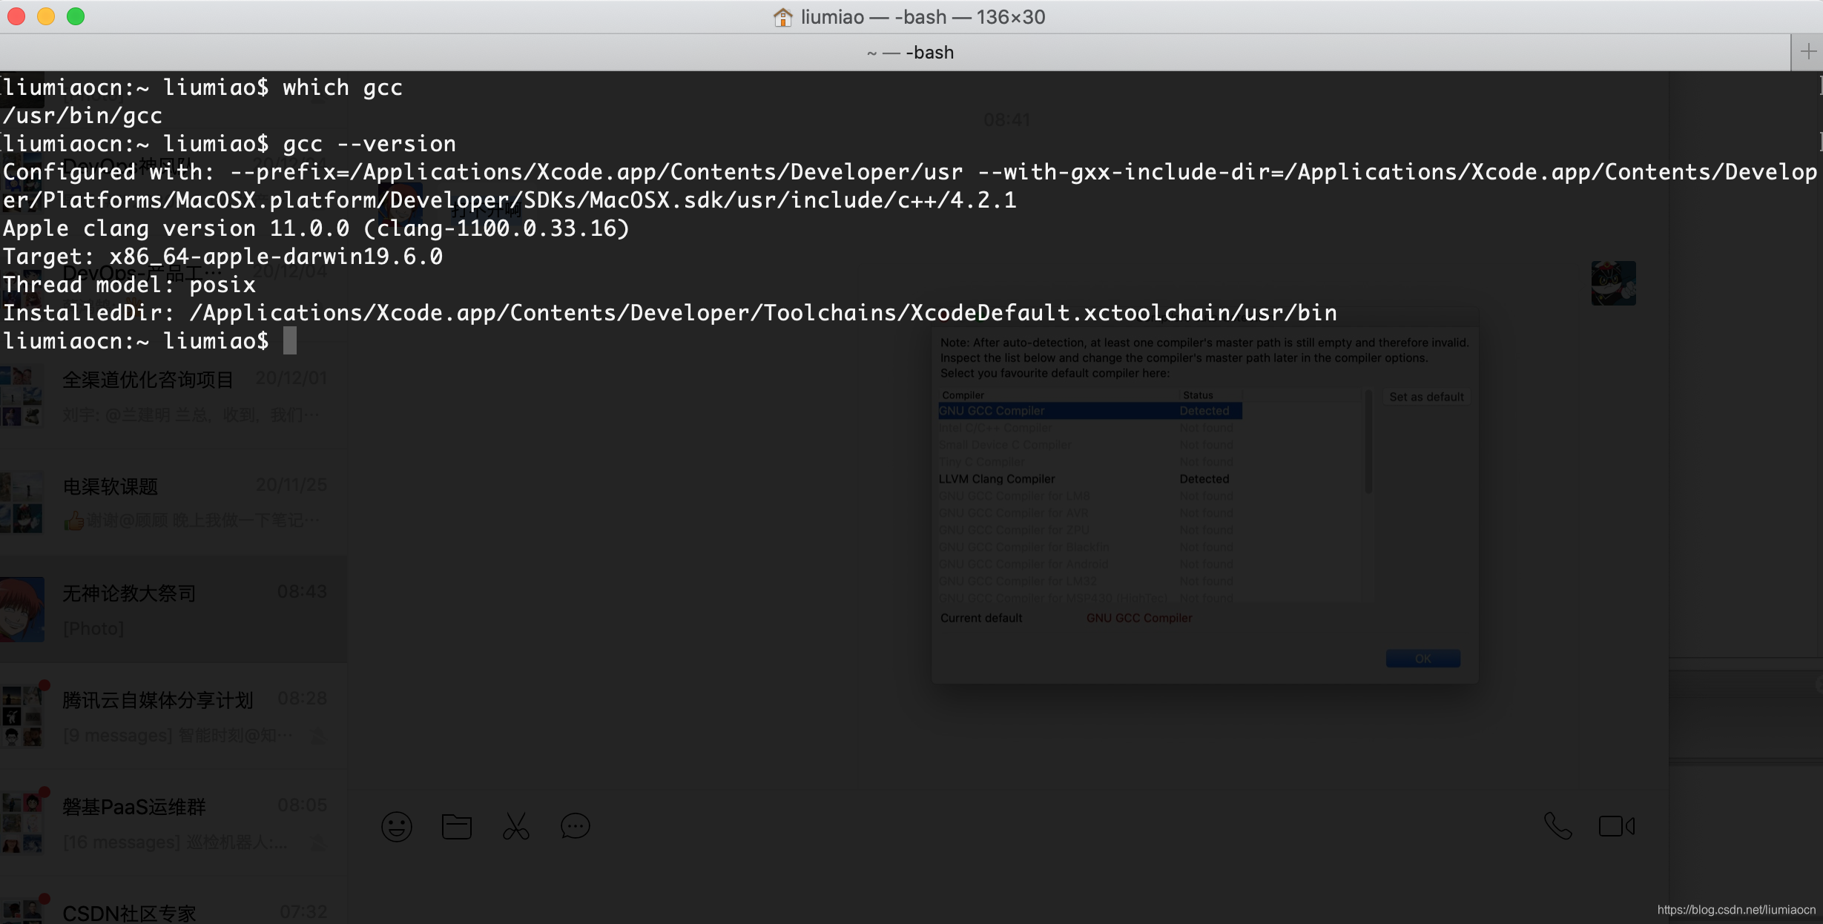Select GNU GCC Compiler for Android row
Viewport: 1823px width, 924px height.
coord(1089,564)
